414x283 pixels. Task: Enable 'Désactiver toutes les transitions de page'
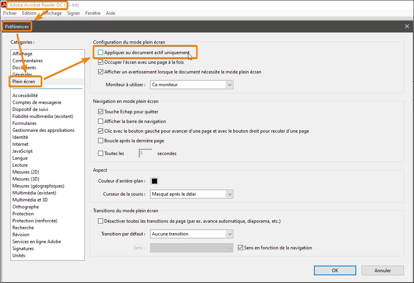[x=101, y=221]
